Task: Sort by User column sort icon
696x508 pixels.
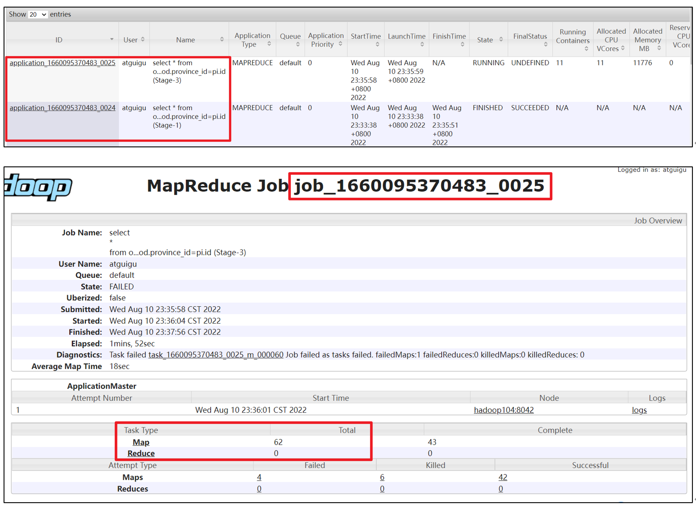Action: 143,40
